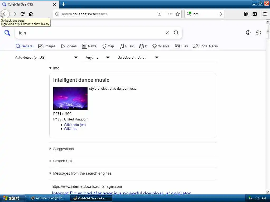Bookmark this page with the star
This screenshot has width=270, height=202.
pyautogui.click(x=178, y=14)
